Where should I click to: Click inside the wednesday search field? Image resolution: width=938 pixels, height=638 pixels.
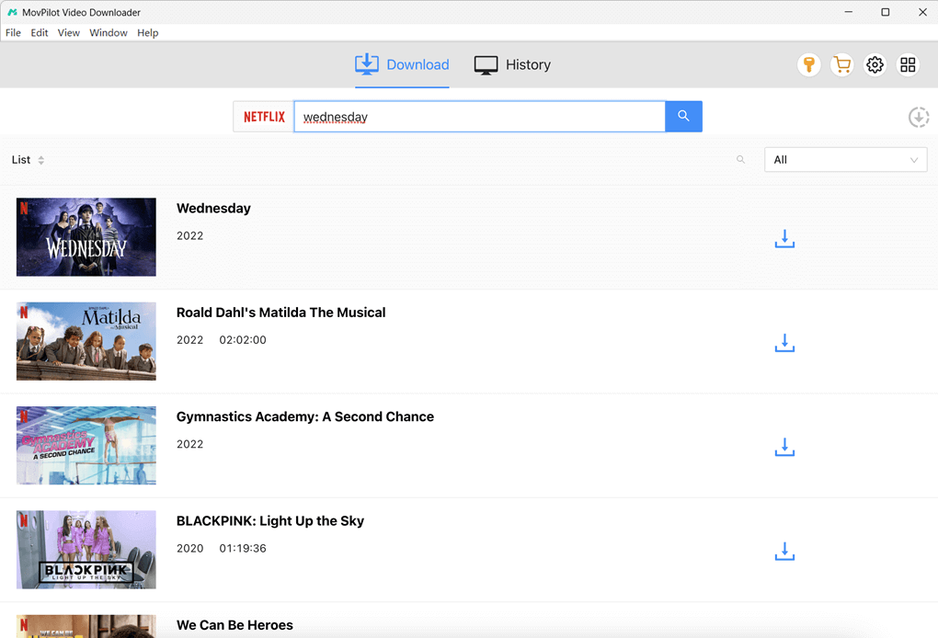point(478,116)
